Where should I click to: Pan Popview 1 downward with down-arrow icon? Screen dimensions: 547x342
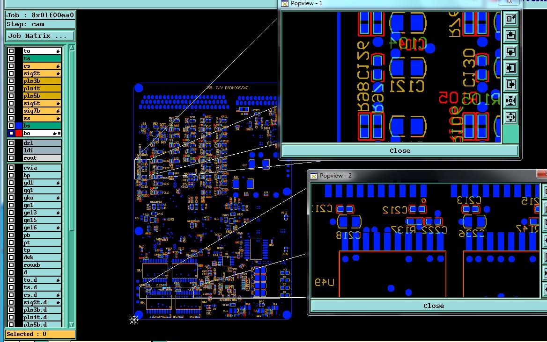pyautogui.click(x=510, y=51)
